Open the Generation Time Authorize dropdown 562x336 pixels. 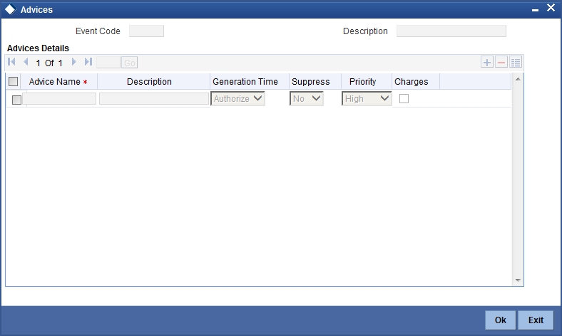(237, 98)
